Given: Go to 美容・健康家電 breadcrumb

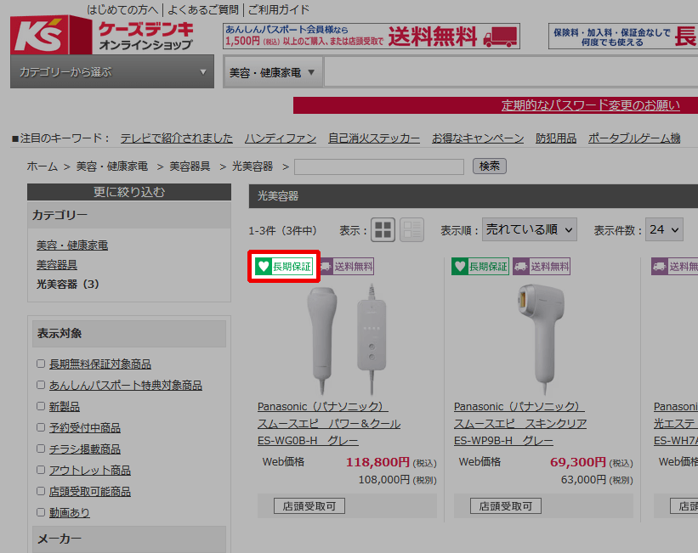Looking at the screenshot, I should (x=111, y=166).
